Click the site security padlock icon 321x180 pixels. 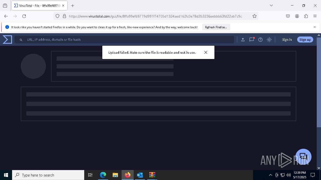(64, 16)
